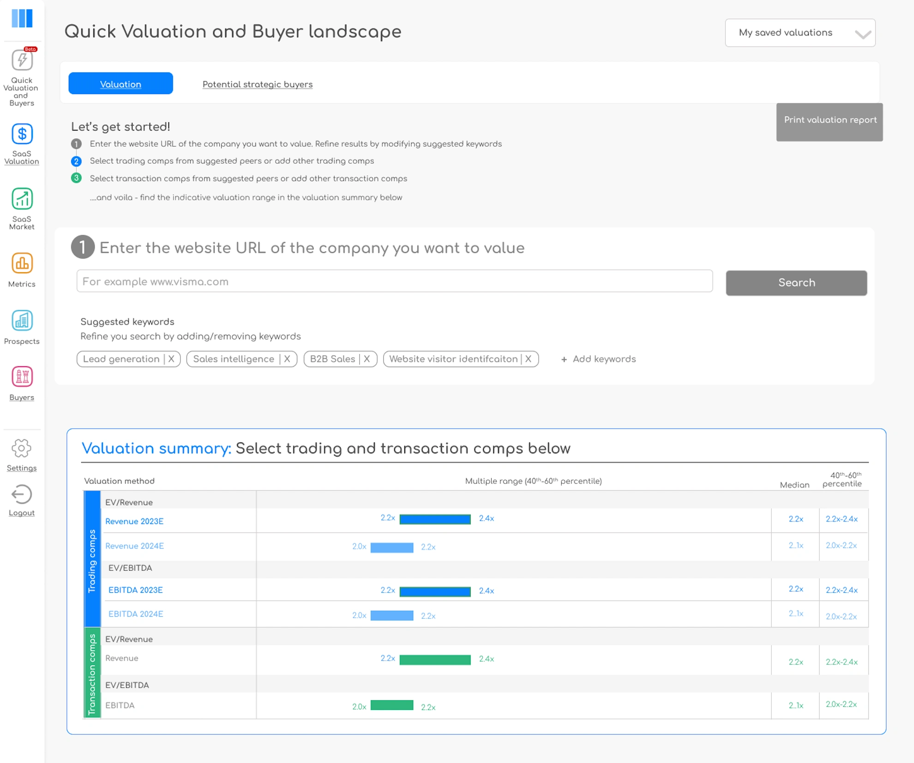This screenshot has height=763, width=914.
Task: Click the Print valuation report button
Action: pos(830,120)
